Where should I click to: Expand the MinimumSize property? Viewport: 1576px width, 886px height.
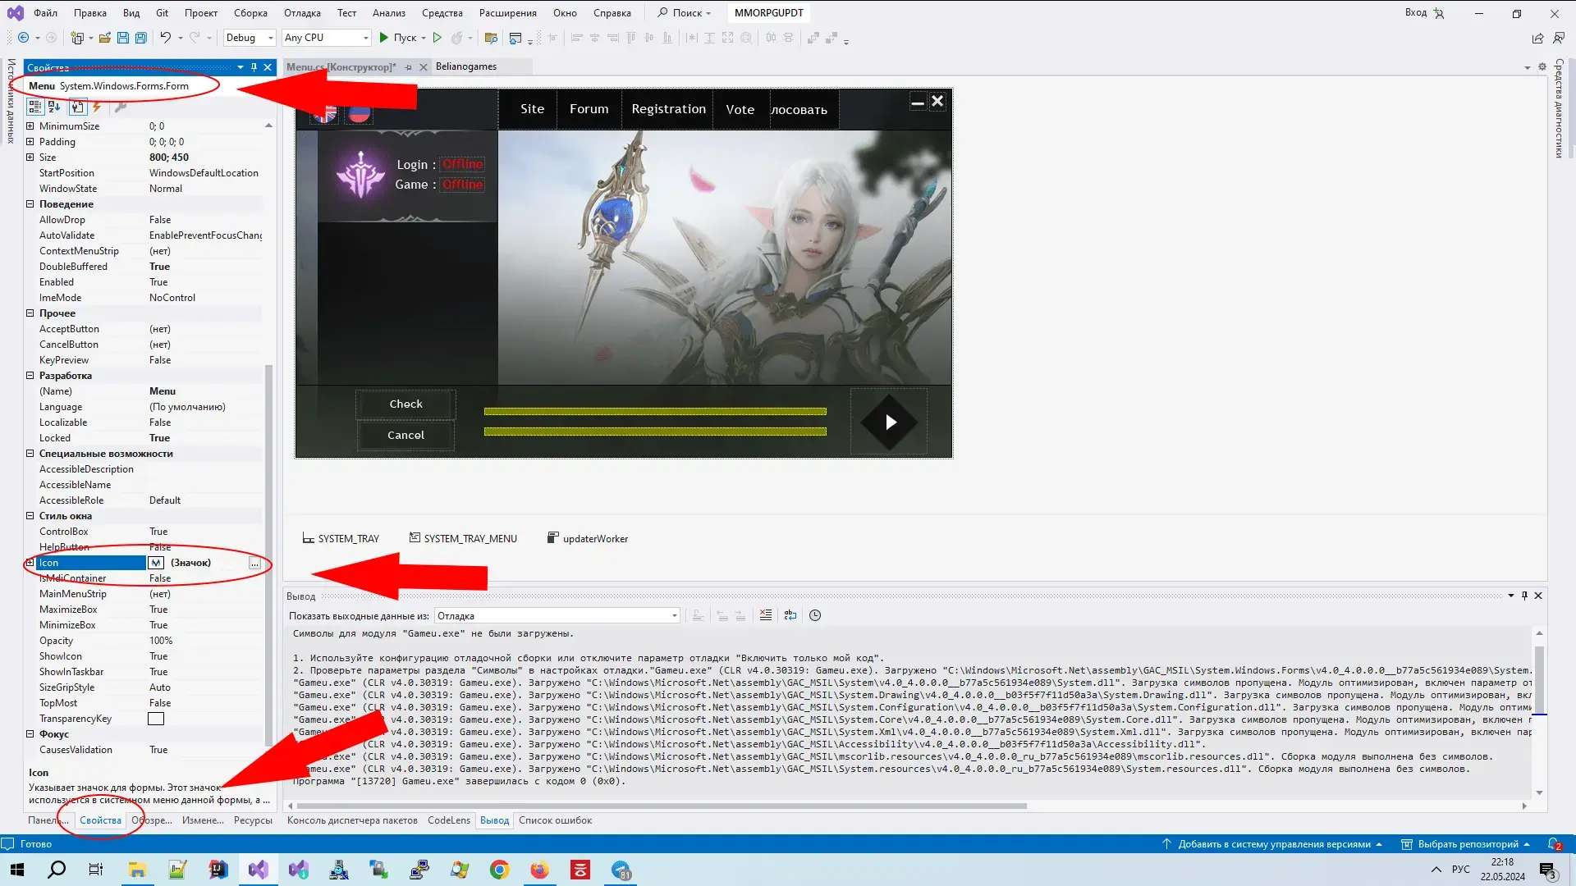[x=30, y=126]
